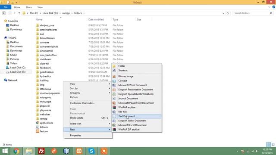This screenshot has height=155, width=276.
Task: Go up one folder level arrow
Action: tap(19, 13)
